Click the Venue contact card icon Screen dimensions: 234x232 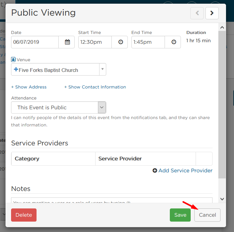(13, 59)
